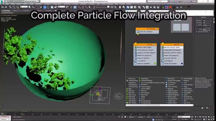Choose the Data Operator in the depot
The width and height of the screenshot is (216, 121).
144,93
